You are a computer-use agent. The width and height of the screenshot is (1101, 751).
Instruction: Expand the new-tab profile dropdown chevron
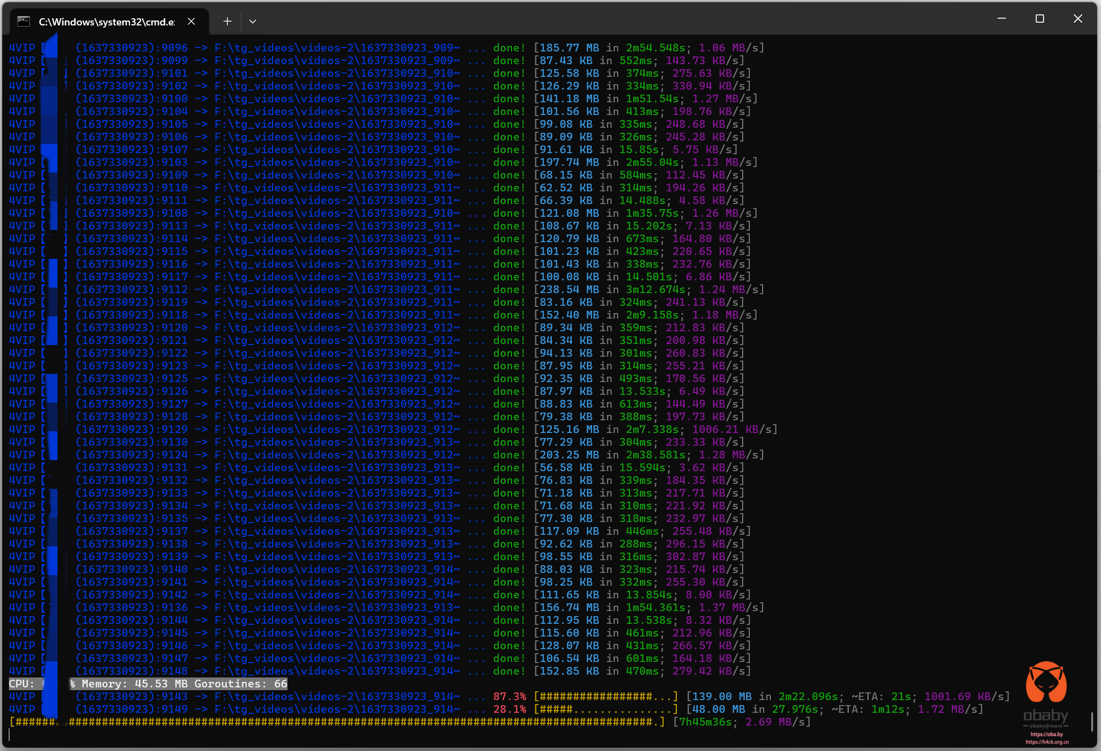click(x=253, y=22)
